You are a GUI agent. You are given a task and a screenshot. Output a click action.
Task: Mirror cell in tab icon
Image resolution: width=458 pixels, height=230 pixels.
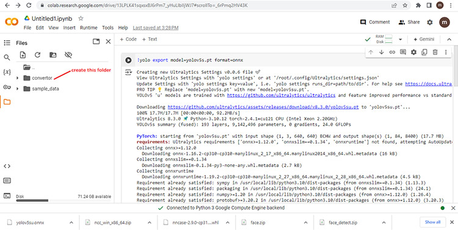coord(424,52)
